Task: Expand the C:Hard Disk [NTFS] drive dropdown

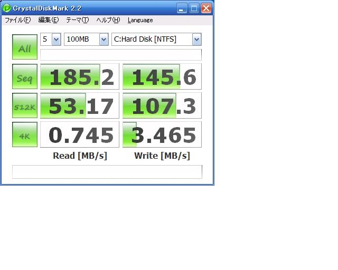Action: (197, 40)
